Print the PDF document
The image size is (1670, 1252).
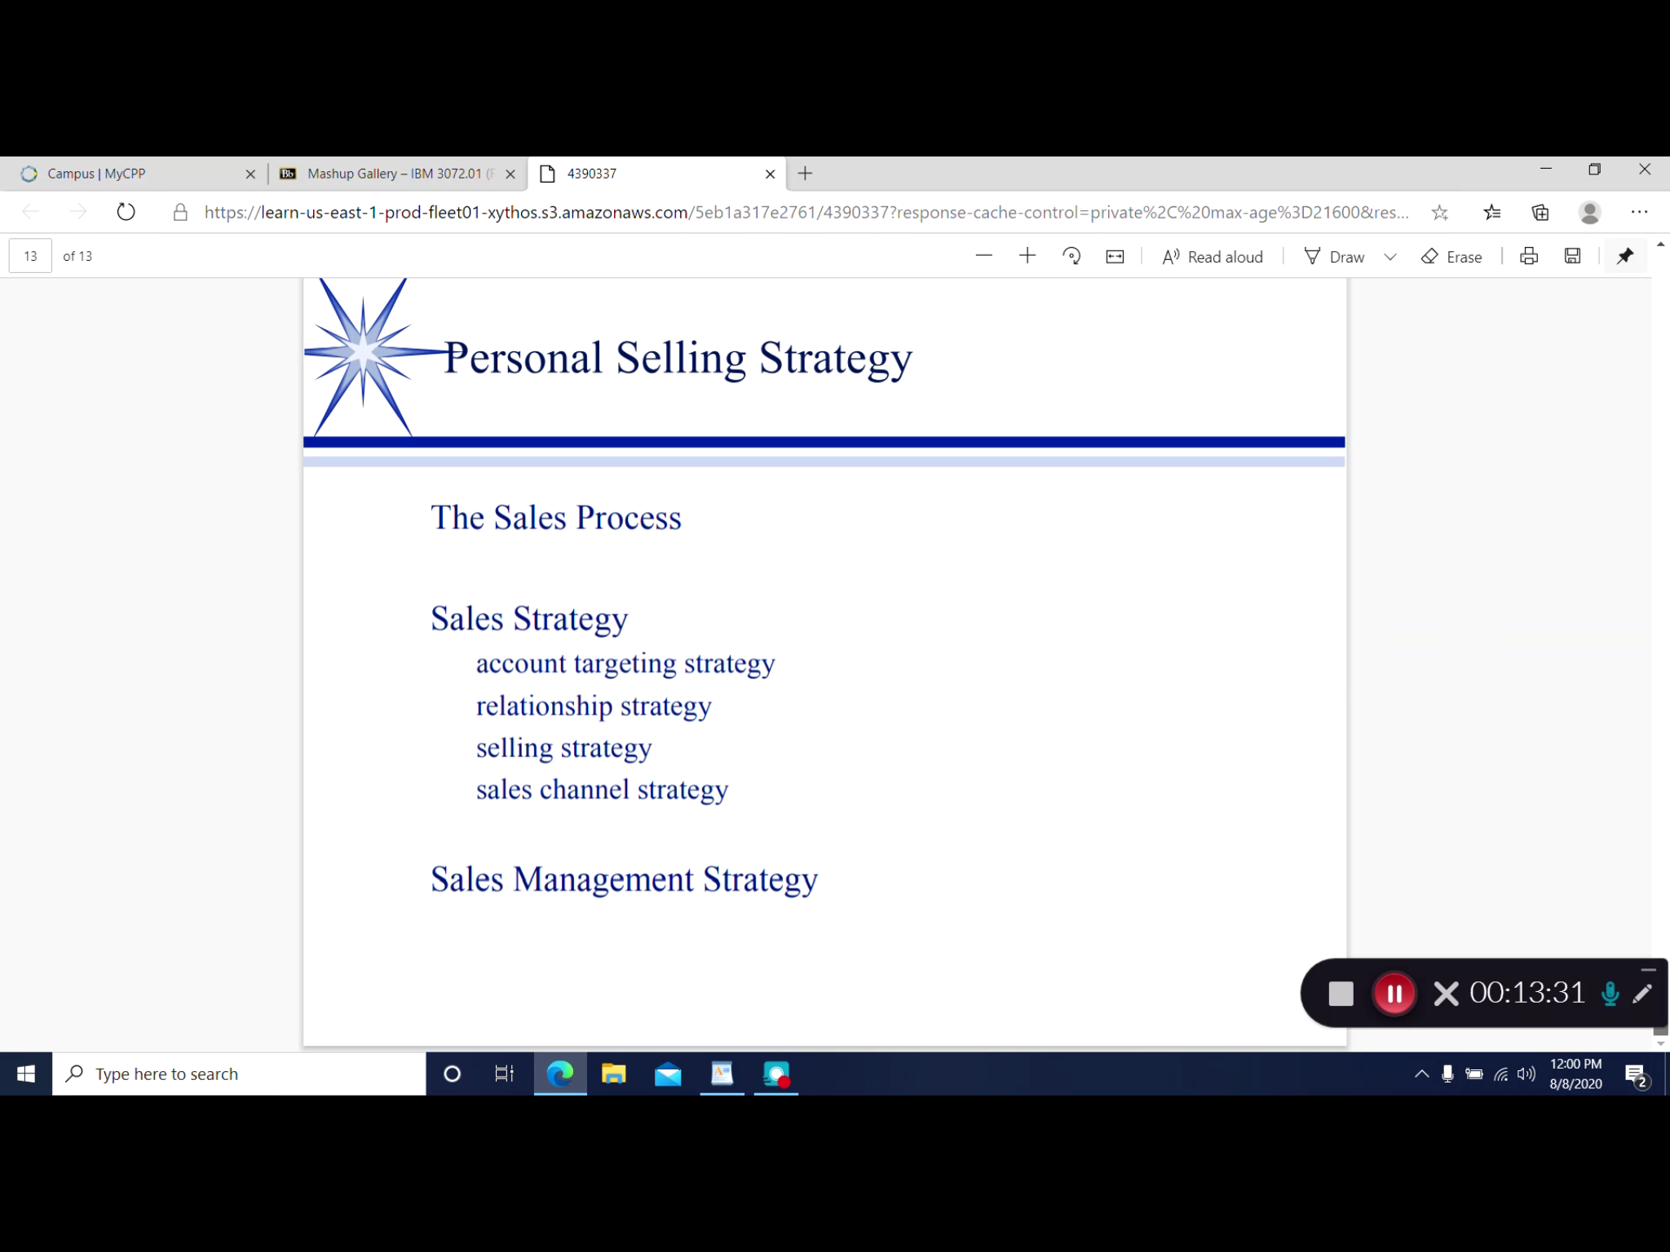(x=1529, y=256)
